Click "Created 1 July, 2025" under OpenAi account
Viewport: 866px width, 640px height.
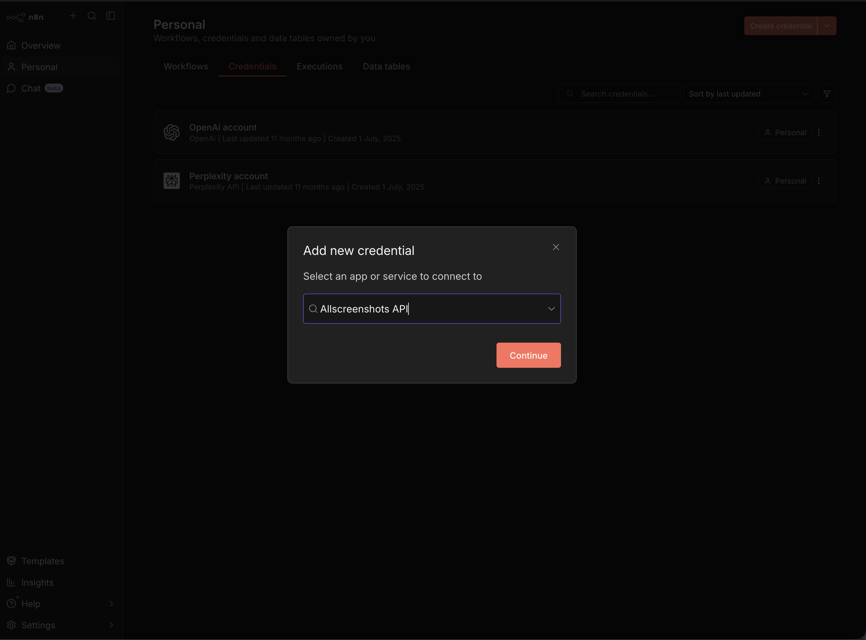364,139
